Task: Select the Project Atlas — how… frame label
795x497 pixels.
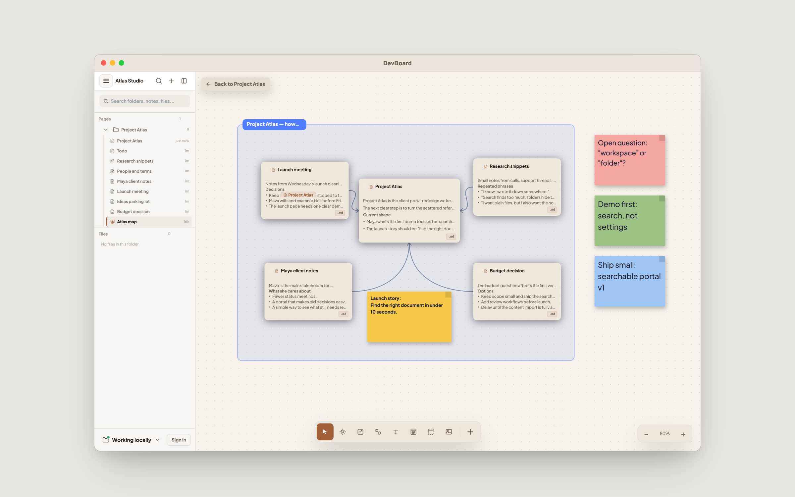Action: pyautogui.click(x=274, y=124)
